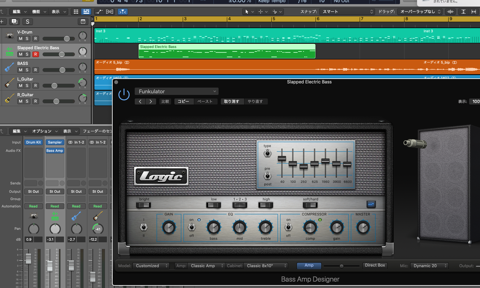Viewport: 480px width, 288px height.
Task: Select the Amp output button
Action: [x=309, y=265]
